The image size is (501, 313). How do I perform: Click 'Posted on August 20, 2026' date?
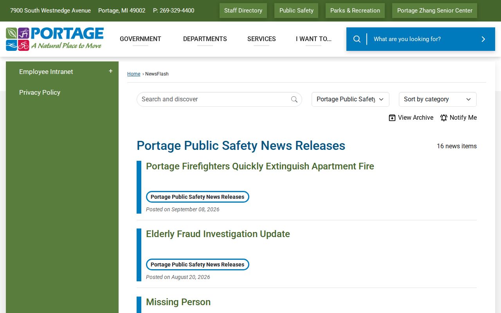point(178,277)
